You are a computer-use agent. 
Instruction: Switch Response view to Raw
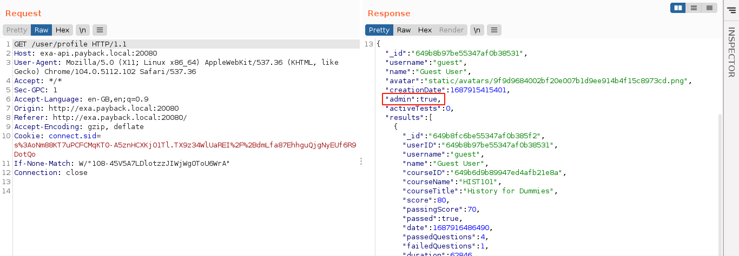click(404, 30)
